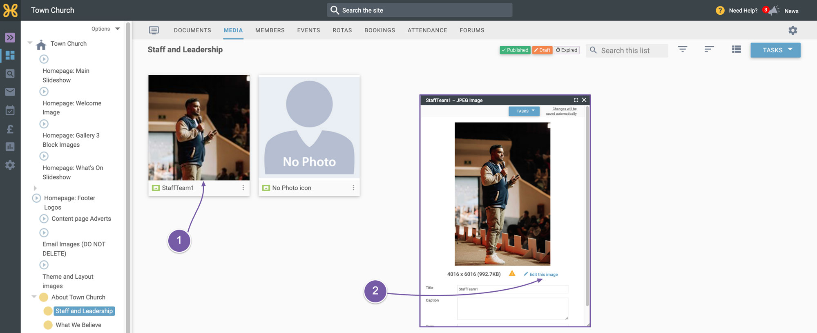
Task: Click the Title field containing StaffTeam1
Action: tap(512, 289)
